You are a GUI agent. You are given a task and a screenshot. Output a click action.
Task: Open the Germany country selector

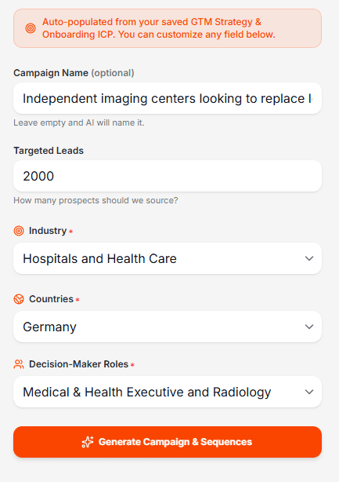(x=168, y=327)
